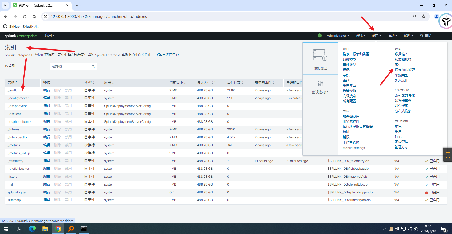Open the Chrome tab search dropdown arrow
The width and height of the screenshot is (452, 234).
coord(5,5)
